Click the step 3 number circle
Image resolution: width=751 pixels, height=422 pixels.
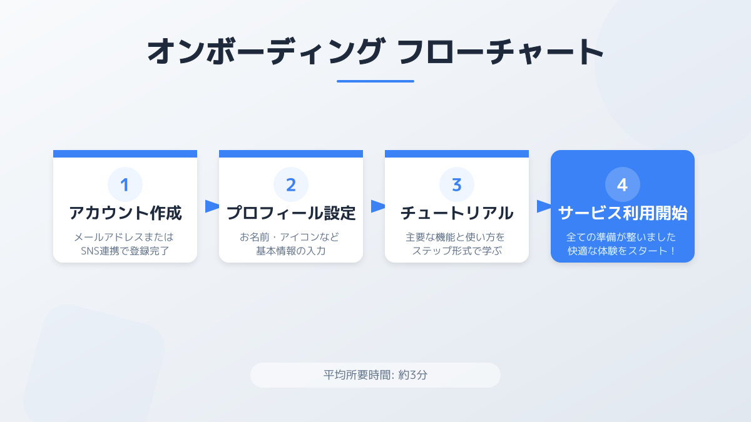click(457, 184)
